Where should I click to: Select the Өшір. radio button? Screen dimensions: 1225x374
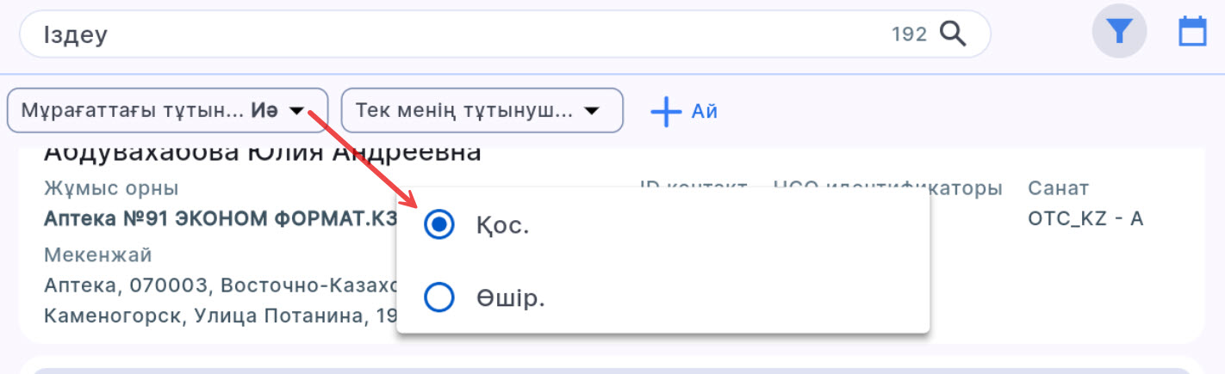439,297
